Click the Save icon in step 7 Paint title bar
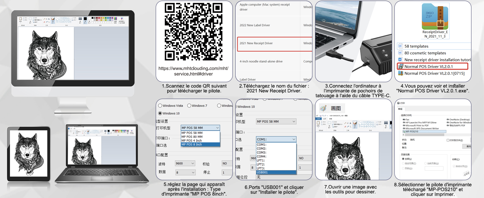 coord(320,116)
